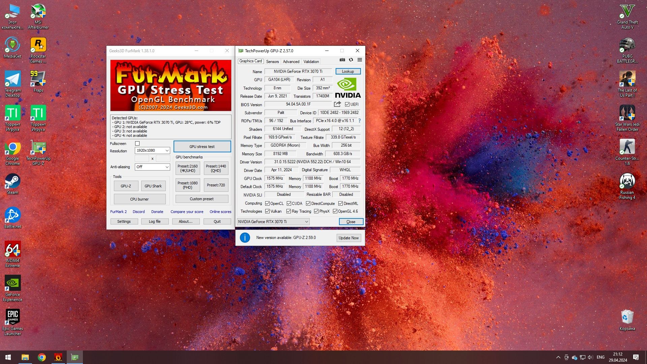The width and height of the screenshot is (647, 364).
Task: Open the GPU selector dropdown in GPU-Z
Action: click(273, 222)
